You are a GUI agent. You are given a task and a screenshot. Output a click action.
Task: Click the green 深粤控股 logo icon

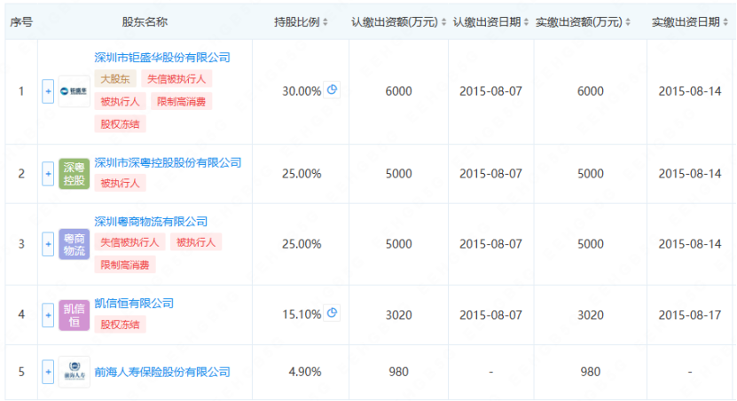[74, 174]
